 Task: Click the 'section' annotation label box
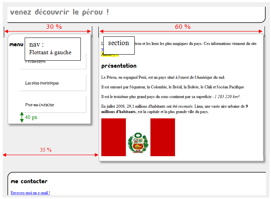[x=119, y=45]
